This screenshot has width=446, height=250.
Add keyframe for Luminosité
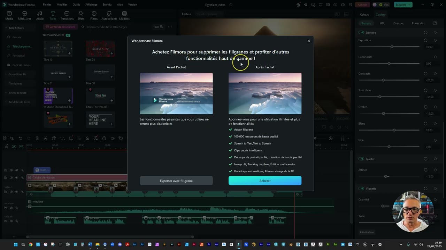pos(435,57)
